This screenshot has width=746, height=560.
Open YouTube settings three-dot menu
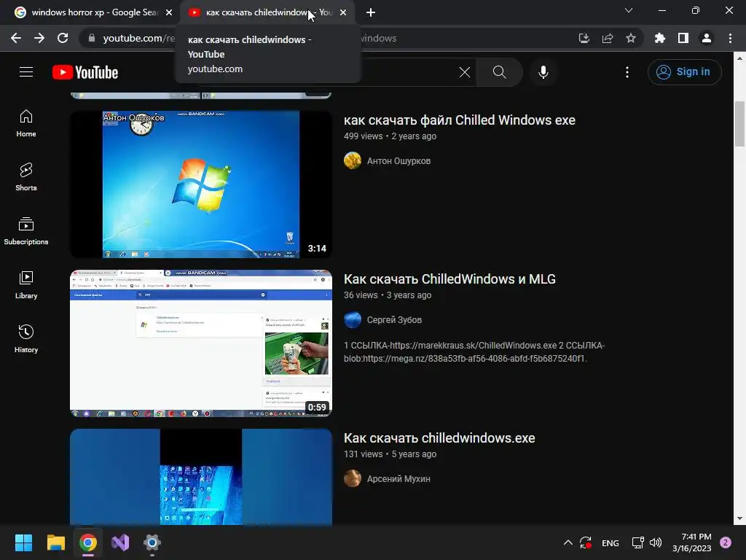627,72
